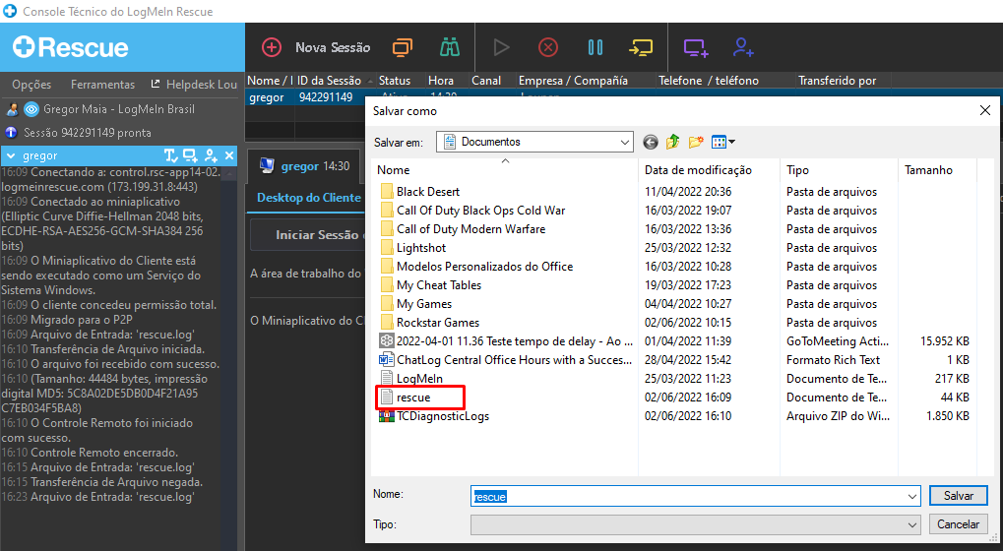Screen dimensions: 1003x551
Task: Close the gregor chat panel
Action: [229, 155]
